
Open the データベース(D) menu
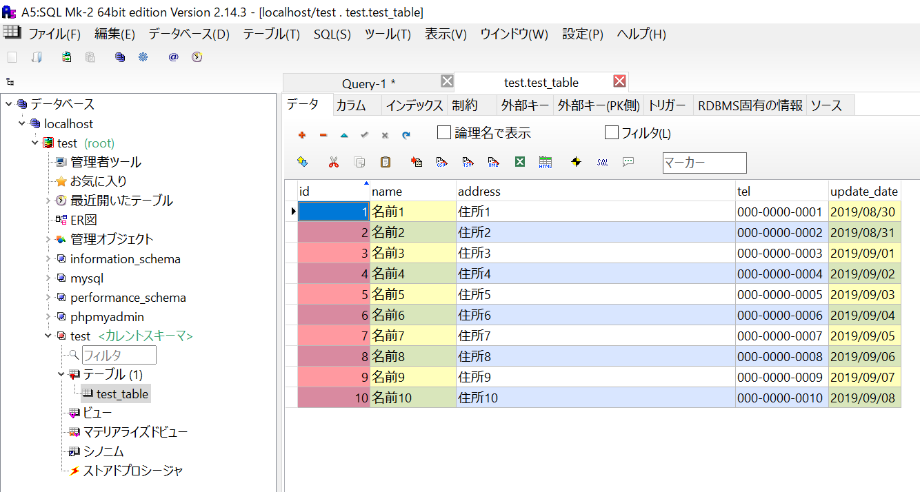pyautogui.click(x=187, y=33)
